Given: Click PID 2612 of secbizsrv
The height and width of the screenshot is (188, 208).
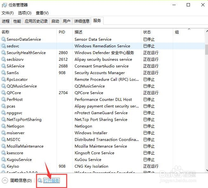Looking at the screenshot, I should tap(63, 59).
